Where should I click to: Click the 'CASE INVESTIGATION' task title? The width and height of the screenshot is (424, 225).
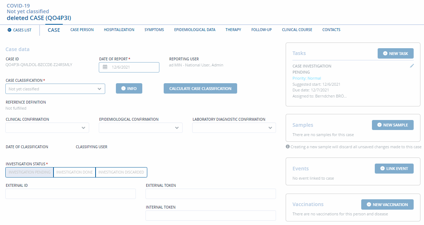tap(312, 66)
